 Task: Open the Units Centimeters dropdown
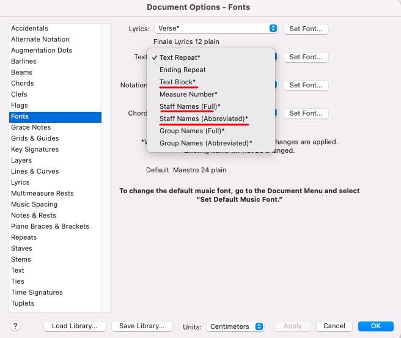click(x=235, y=326)
